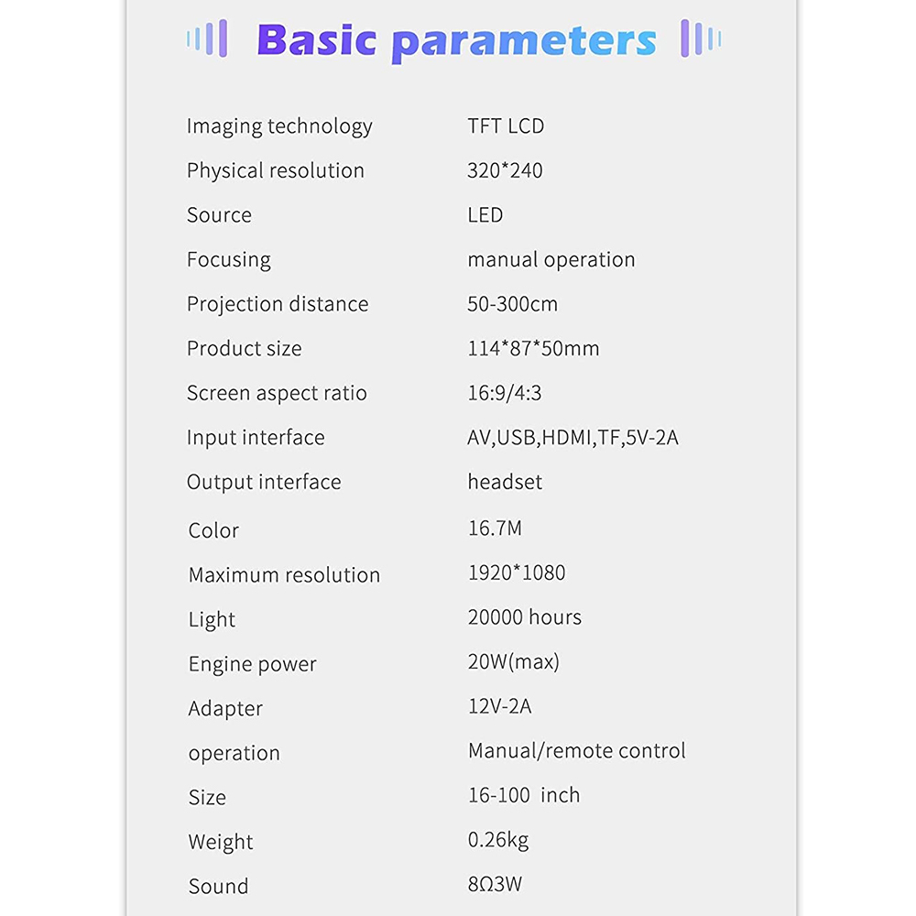This screenshot has height=916, width=916.
Task: Select the 20000 hours light value
Action: point(525,616)
